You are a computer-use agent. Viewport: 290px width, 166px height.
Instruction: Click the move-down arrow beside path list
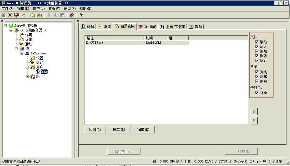click(x=254, y=121)
